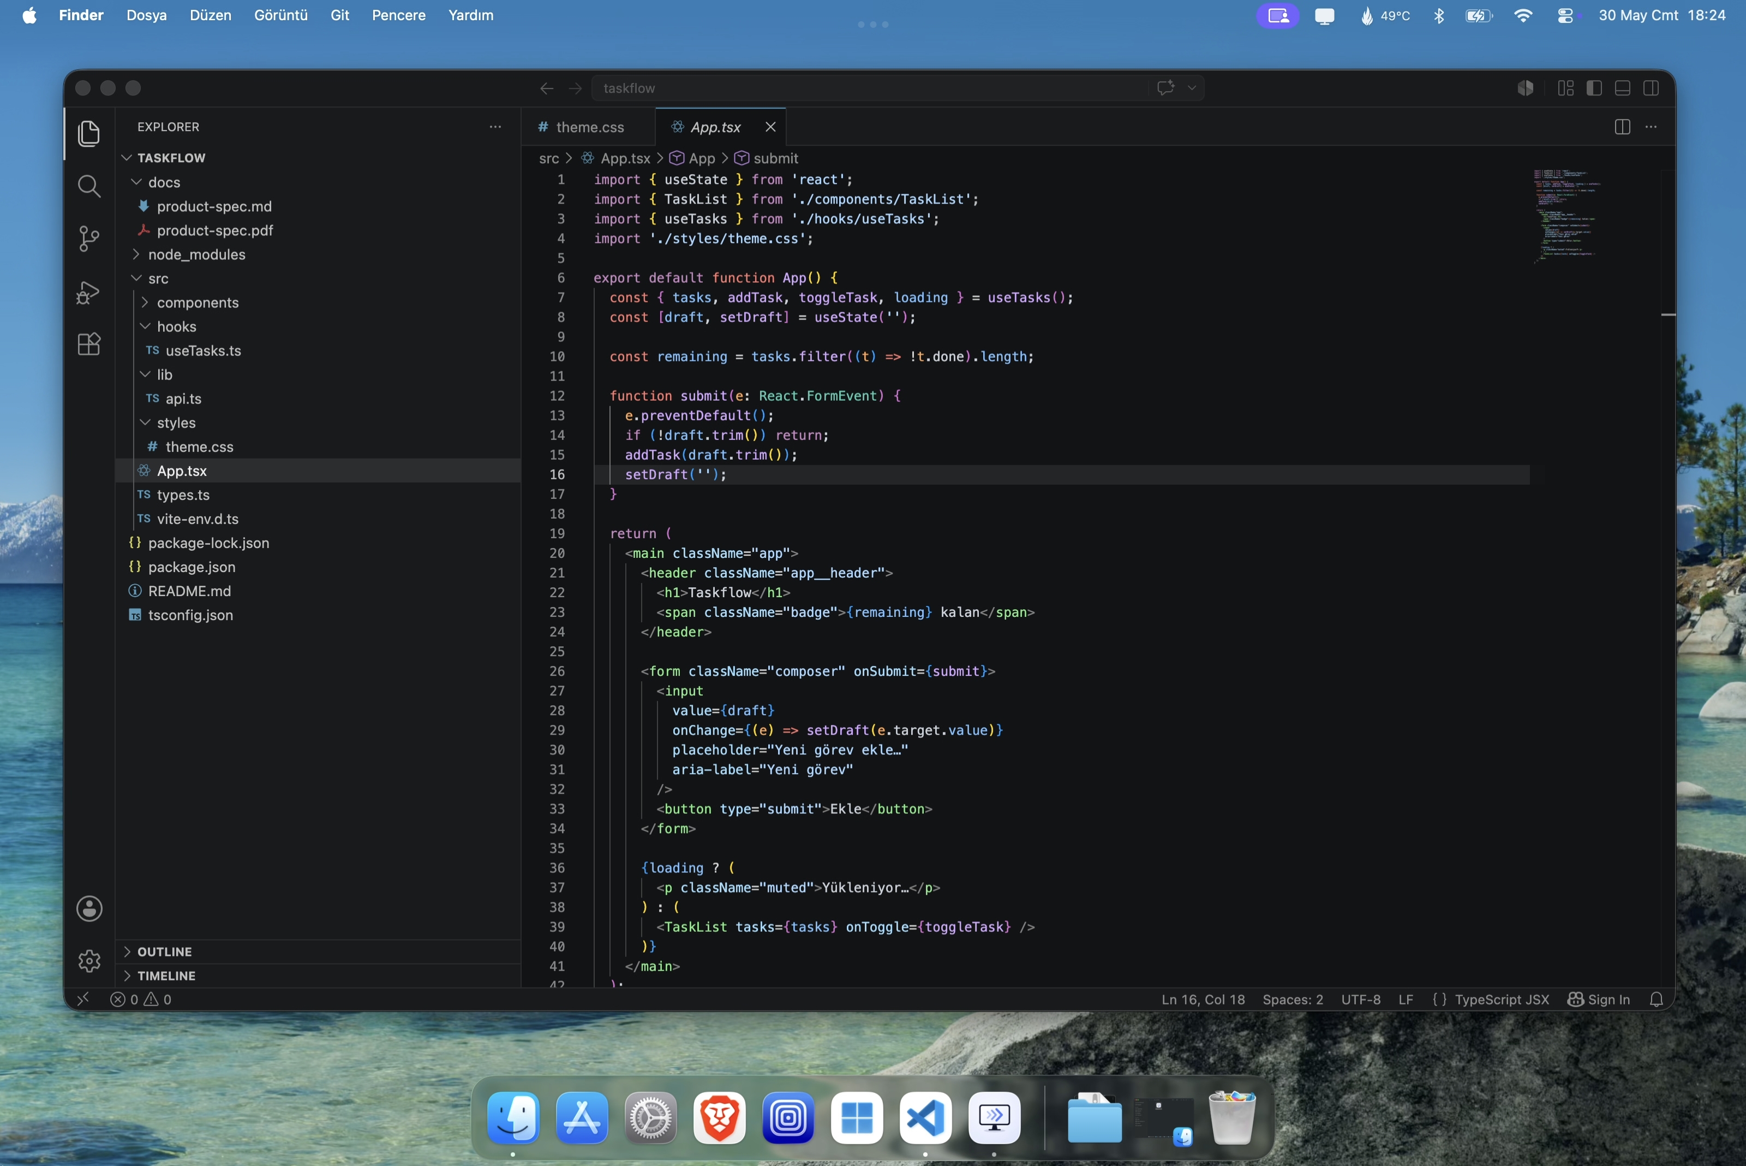Open System Settings from the Dock

coord(650,1117)
